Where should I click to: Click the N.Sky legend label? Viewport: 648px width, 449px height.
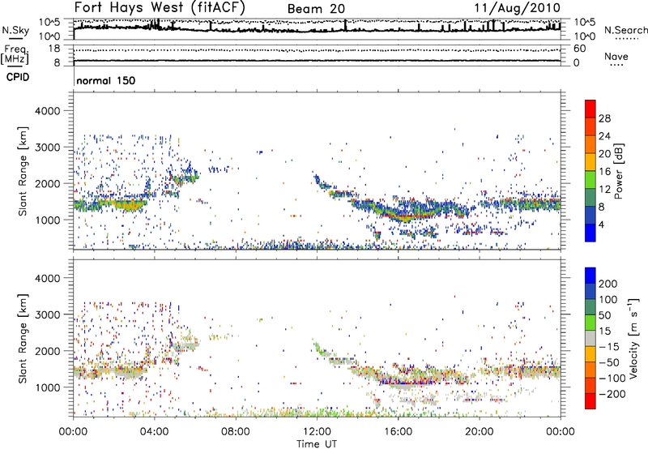pos(15,30)
